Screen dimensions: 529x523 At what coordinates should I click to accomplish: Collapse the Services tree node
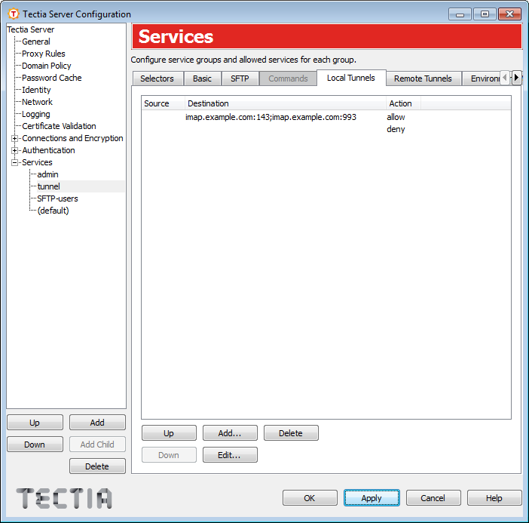(14, 162)
